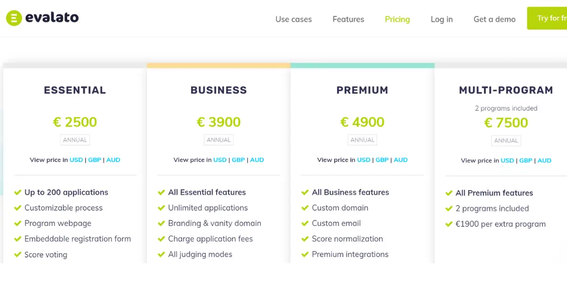Click checkmark icon next to Unlimited applications
This screenshot has width=567, height=283.
(x=161, y=208)
